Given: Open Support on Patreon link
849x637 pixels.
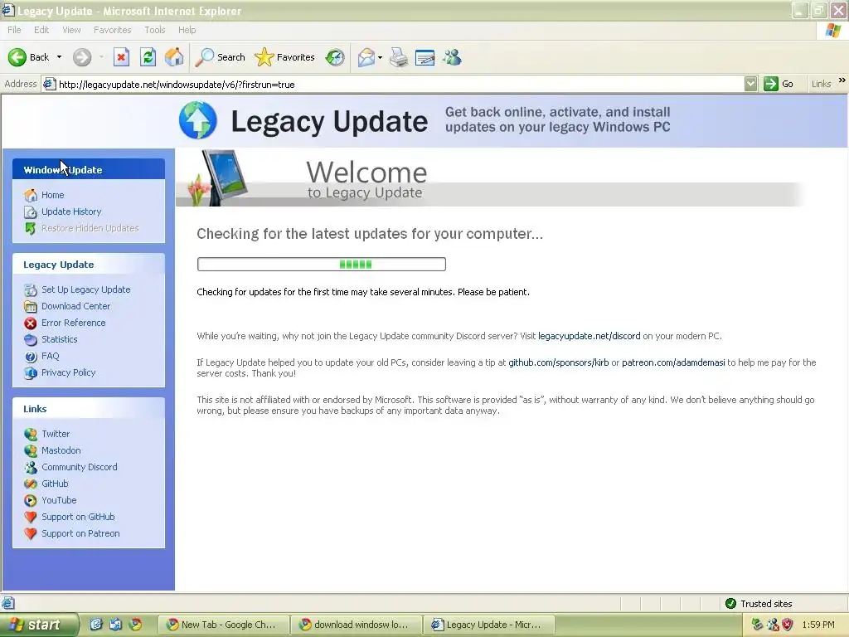Looking at the screenshot, I should coord(80,533).
